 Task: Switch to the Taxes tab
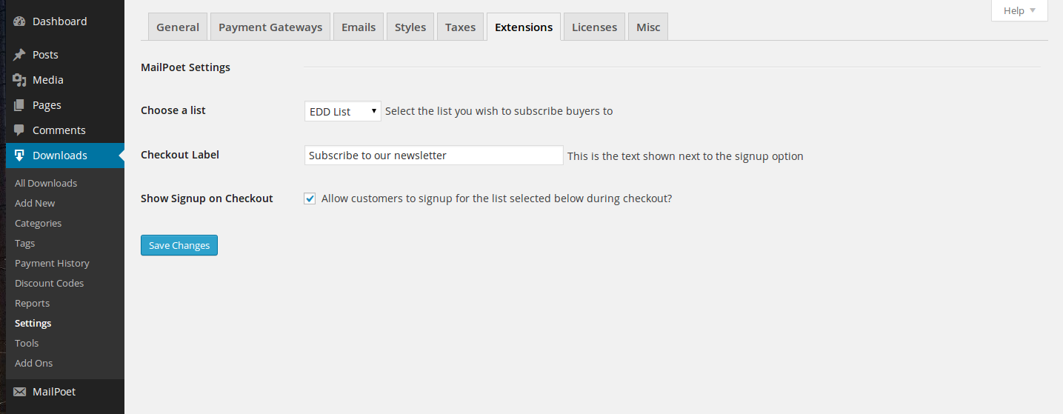(460, 27)
